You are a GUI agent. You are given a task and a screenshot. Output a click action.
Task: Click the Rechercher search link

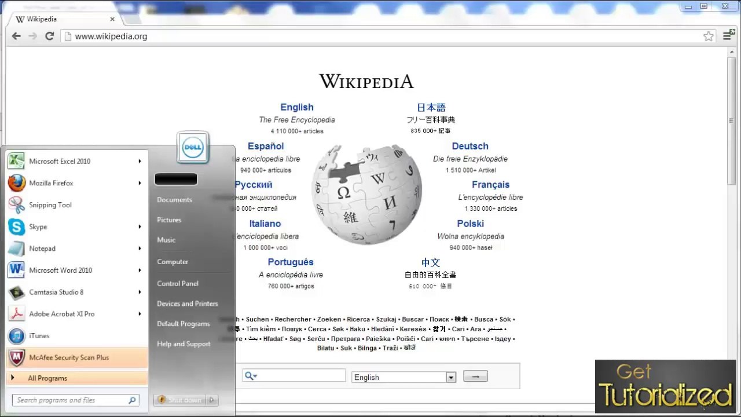tap(293, 319)
